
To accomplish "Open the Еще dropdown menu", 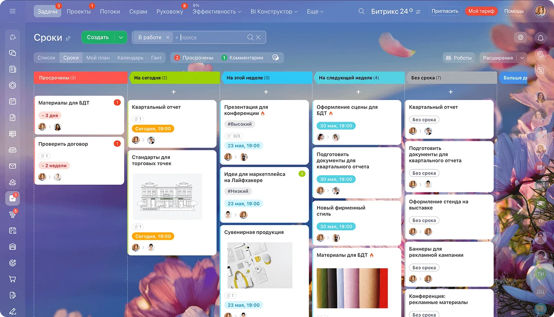I will 315,11.
